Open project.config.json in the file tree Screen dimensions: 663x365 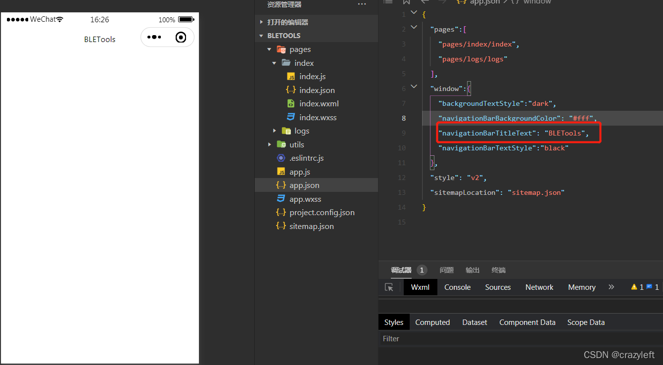point(322,213)
